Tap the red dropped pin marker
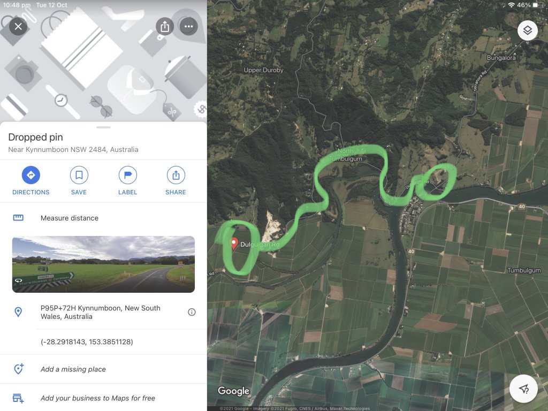This screenshot has width=548, height=411. point(234,243)
